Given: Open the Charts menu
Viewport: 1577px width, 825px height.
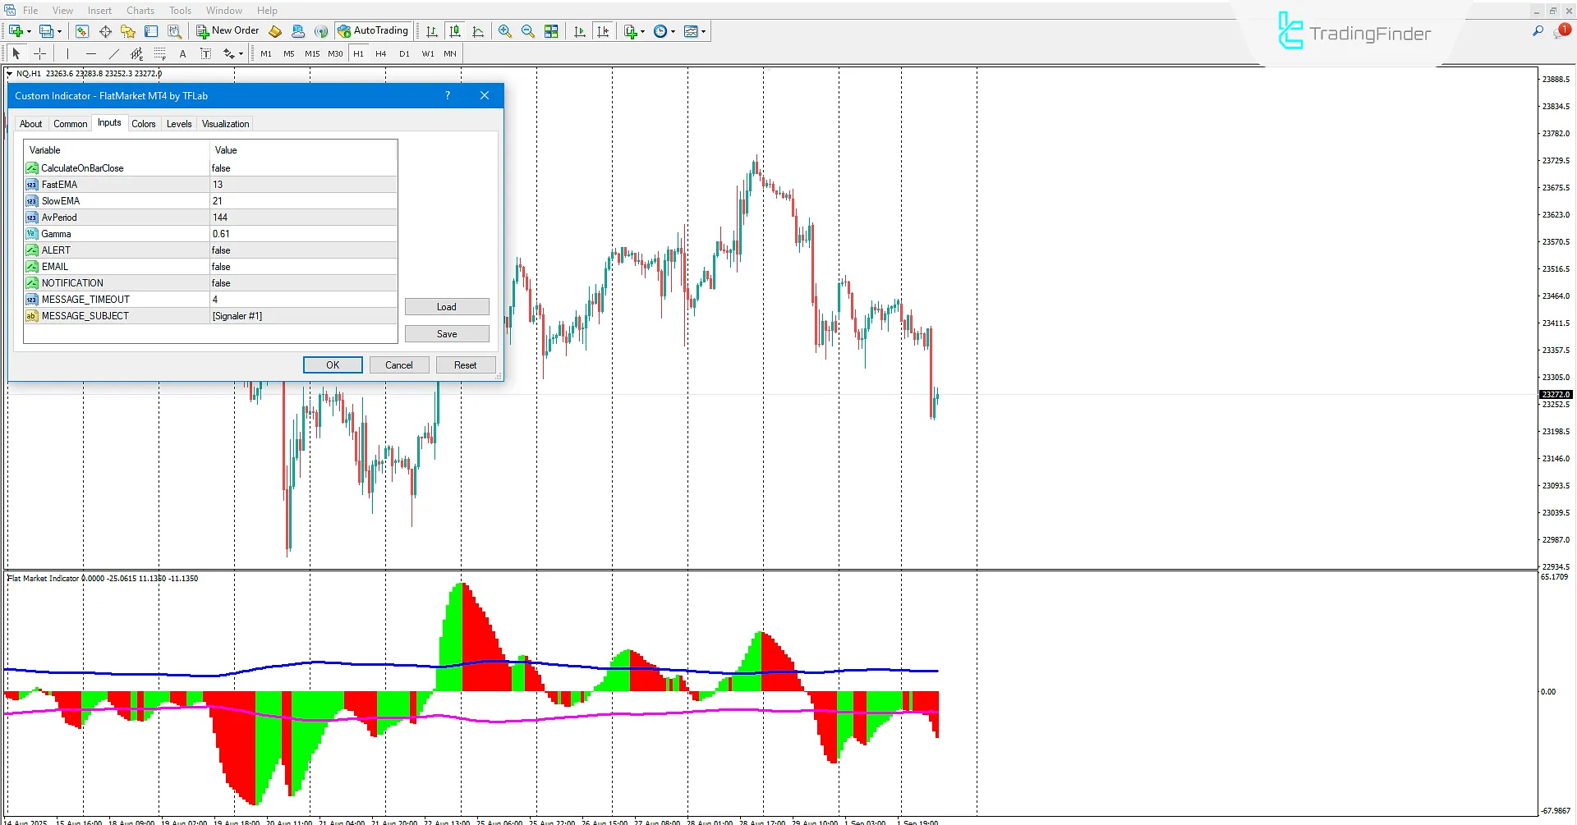Looking at the screenshot, I should [x=140, y=10].
